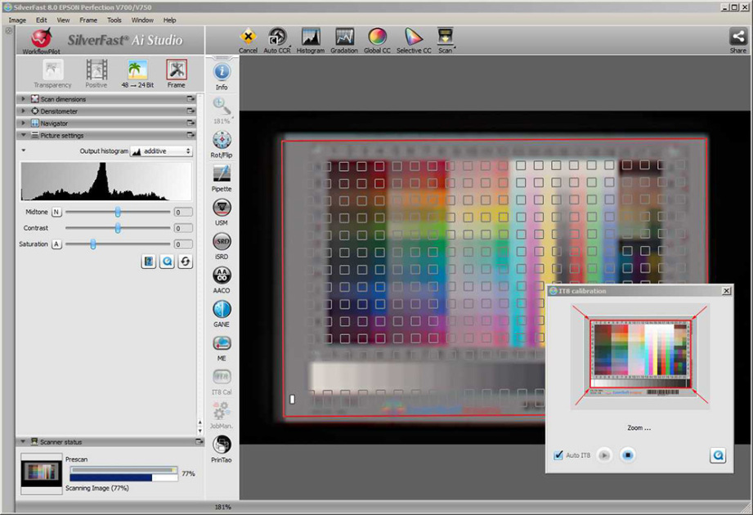Click the Cancel scan button

248,38
